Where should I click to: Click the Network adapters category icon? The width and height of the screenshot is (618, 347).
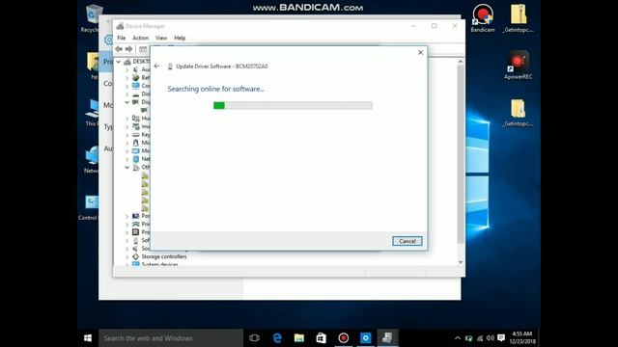tap(135, 159)
